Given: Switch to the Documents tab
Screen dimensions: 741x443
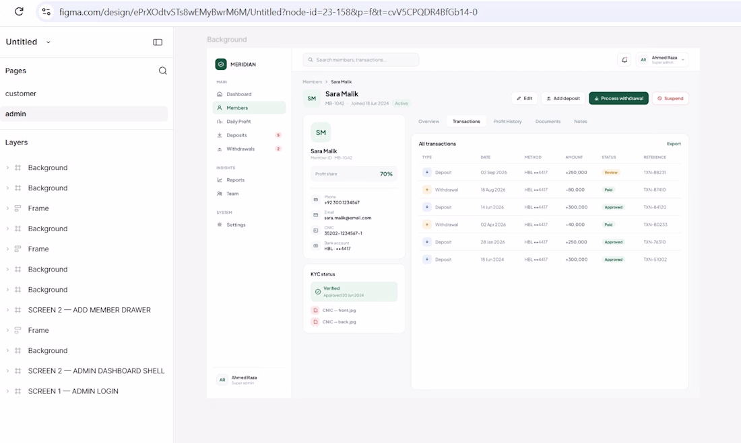Looking at the screenshot, I should pyautogui.click(x=548, y=122).
